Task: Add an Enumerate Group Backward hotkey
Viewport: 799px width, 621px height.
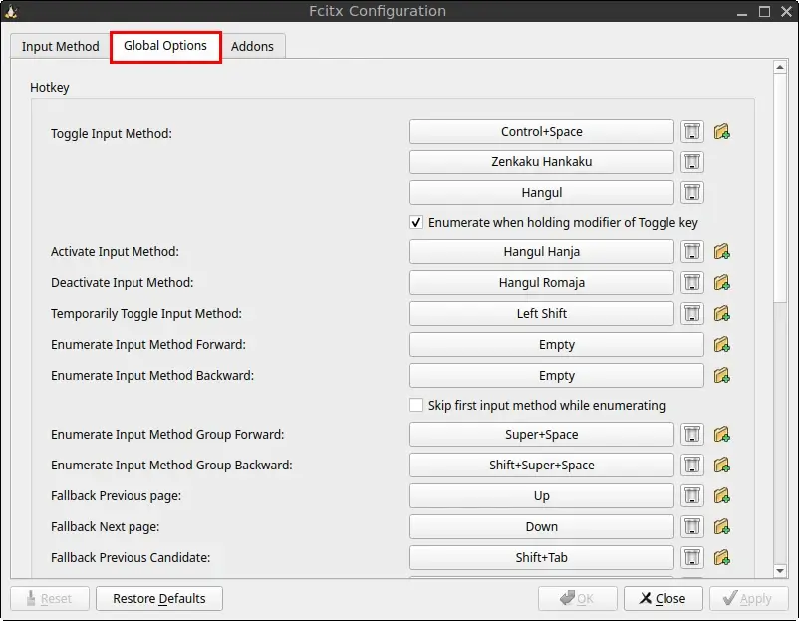Action: pyautogui.click(x=721, y=465)
